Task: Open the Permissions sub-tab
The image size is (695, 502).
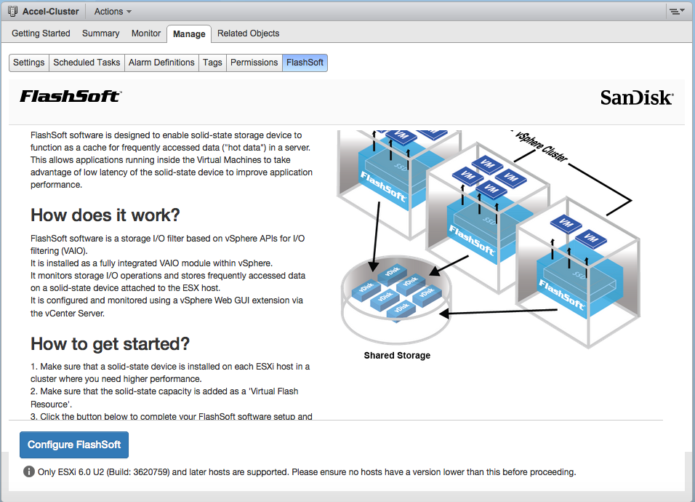Action: click(254, 63)
